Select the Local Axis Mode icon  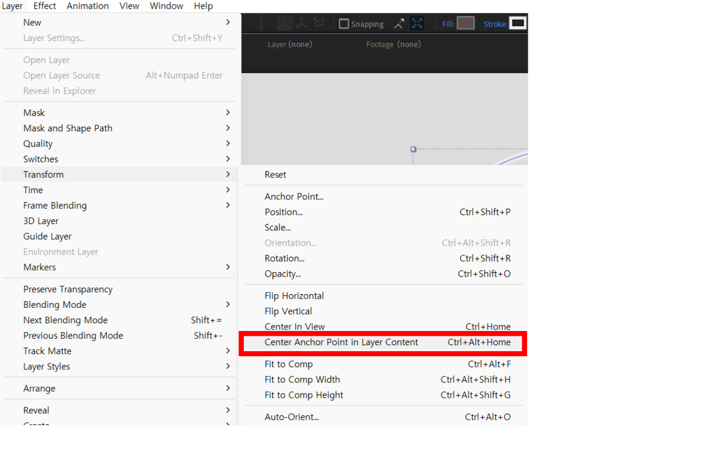pyautogui.click(x=284, y=24)
